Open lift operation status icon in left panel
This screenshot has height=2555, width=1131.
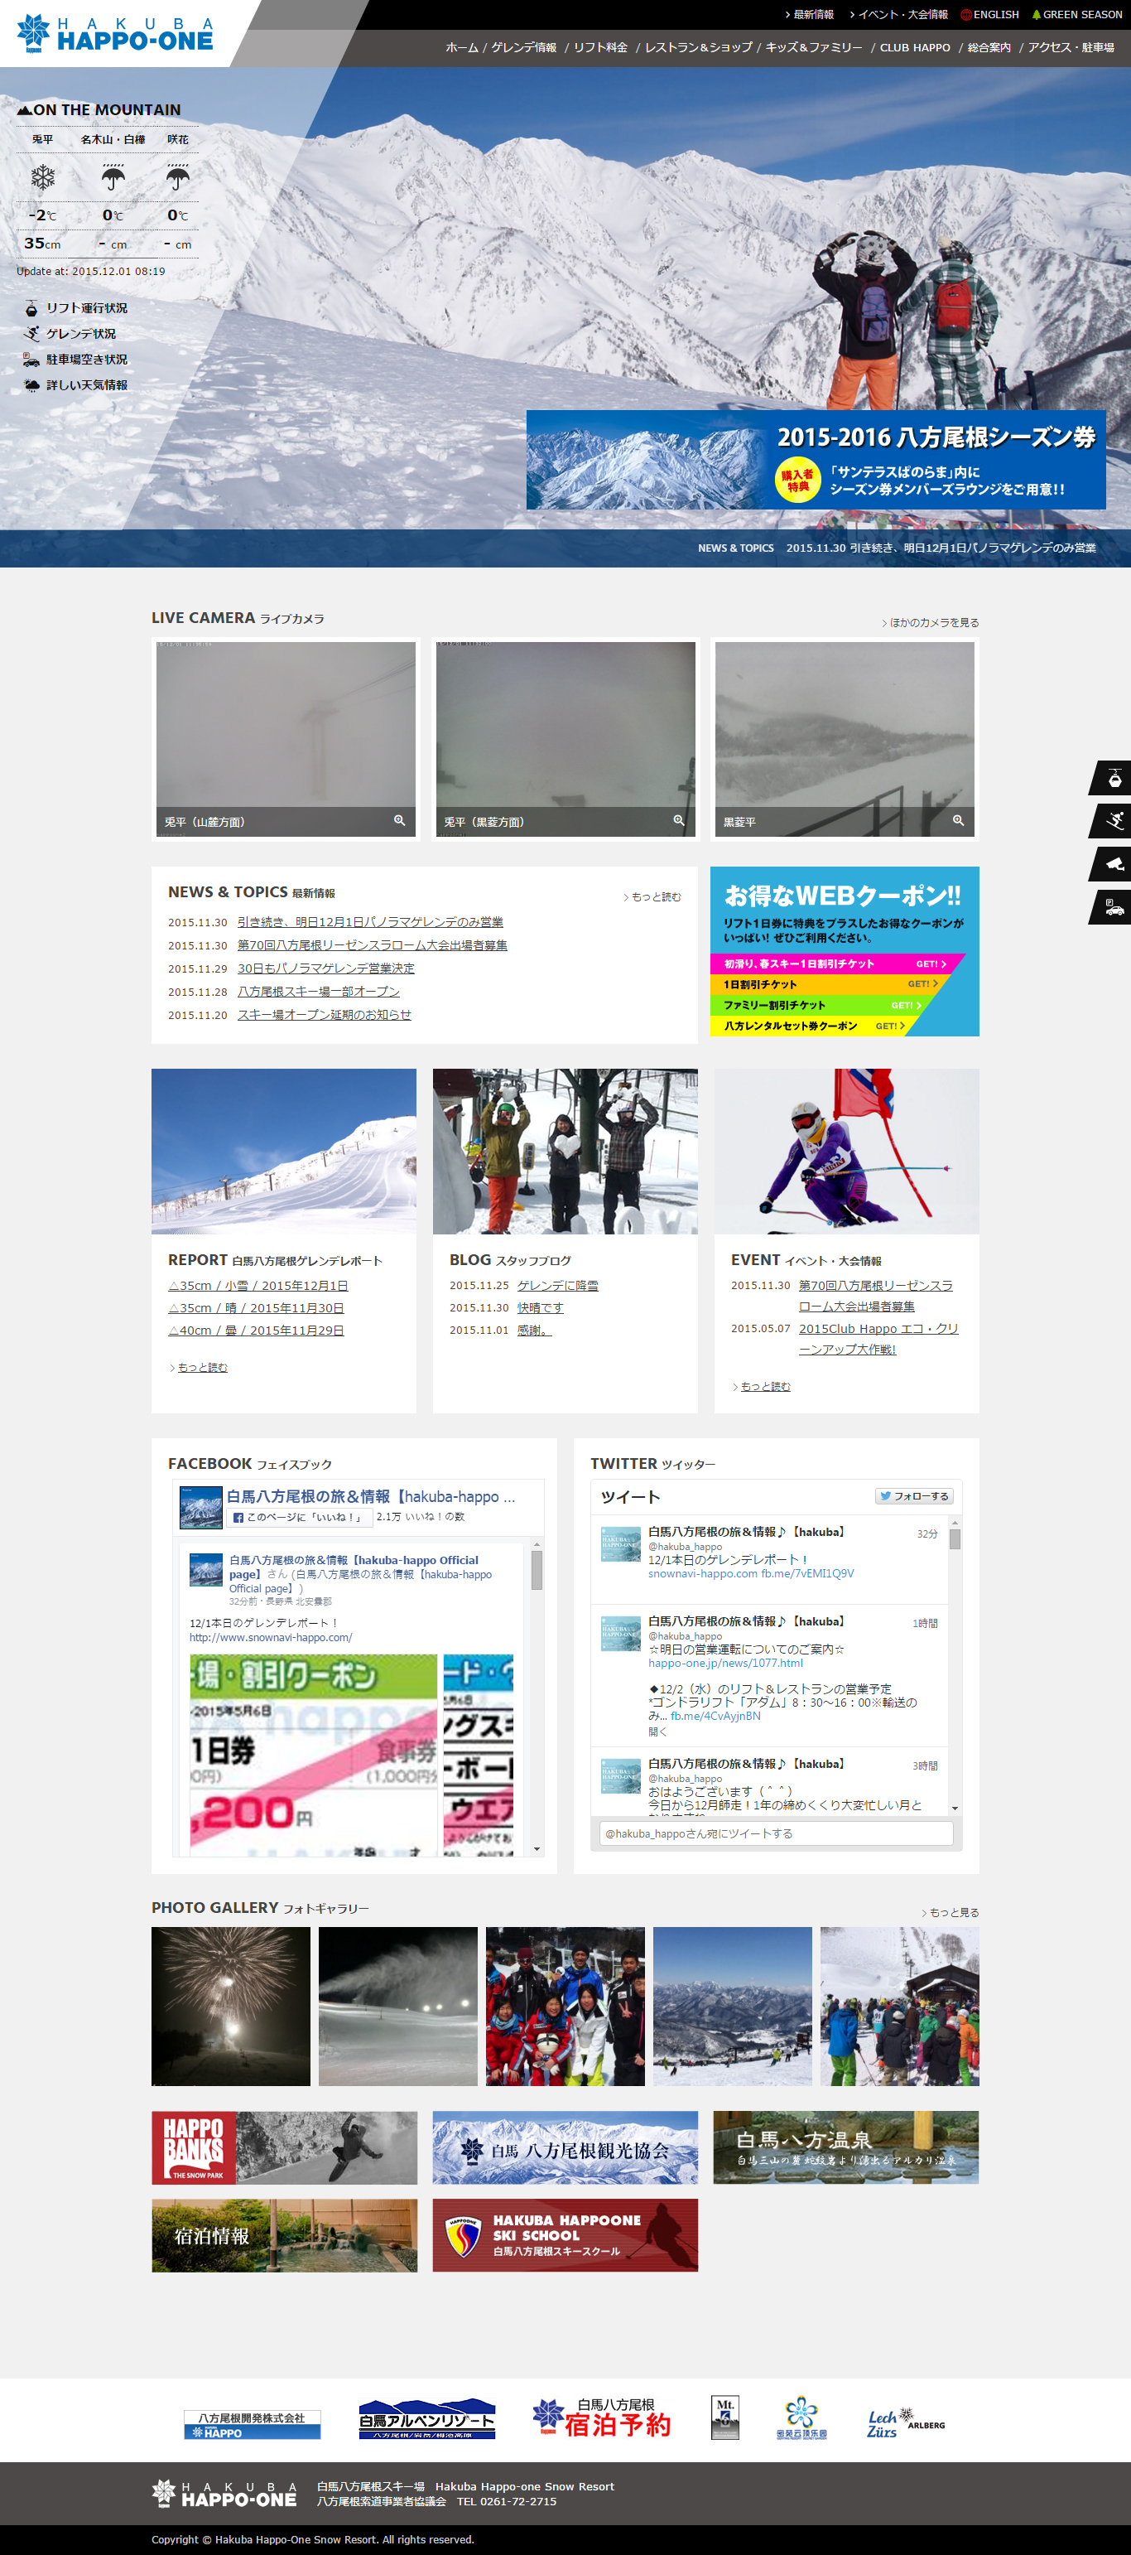tap(31, 308)
